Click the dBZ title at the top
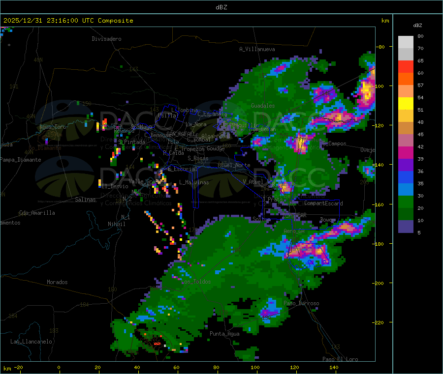 coord(221,7)
